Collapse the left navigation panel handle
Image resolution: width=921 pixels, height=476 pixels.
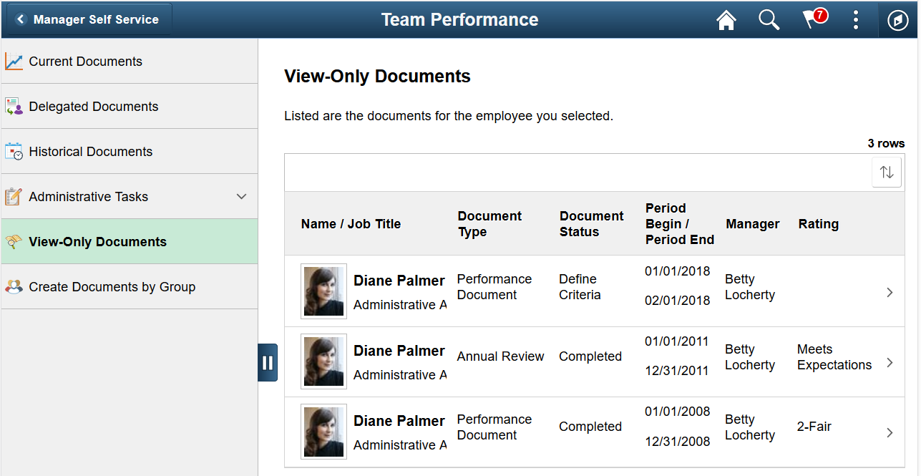pos(268,362)
